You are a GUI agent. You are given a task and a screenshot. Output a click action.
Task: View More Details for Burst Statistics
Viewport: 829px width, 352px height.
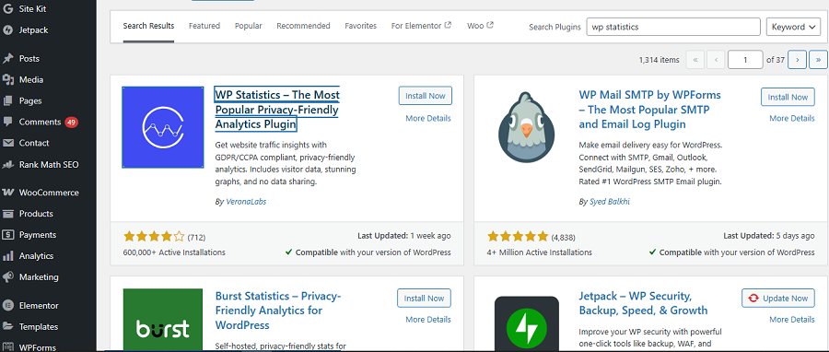pyautogui.click(x=428, y=319)
